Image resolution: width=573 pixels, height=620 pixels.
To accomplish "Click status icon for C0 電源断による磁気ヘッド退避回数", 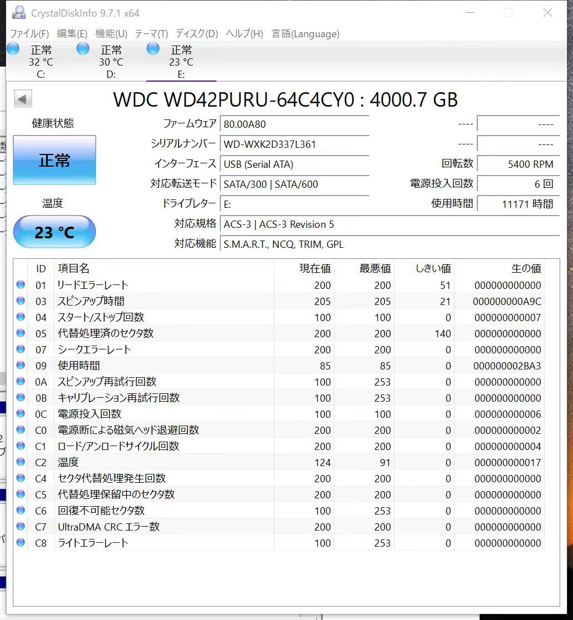I will click(21, 430).
